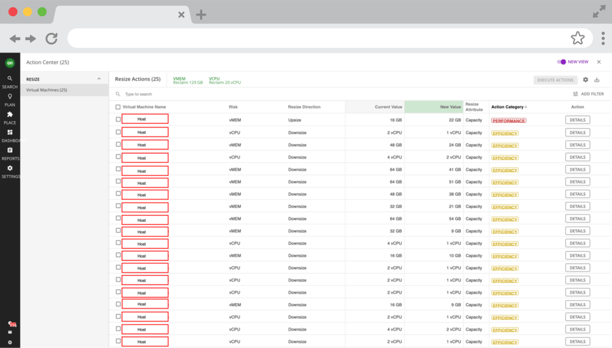
Task: Go to Place via puzzle icon
Action: coord(10,114)
